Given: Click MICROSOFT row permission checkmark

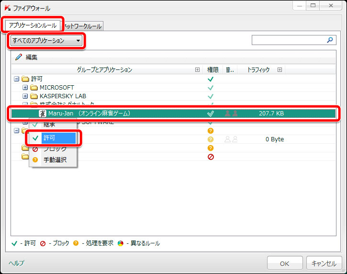Looking at the screenshot, I should [211, 88].
